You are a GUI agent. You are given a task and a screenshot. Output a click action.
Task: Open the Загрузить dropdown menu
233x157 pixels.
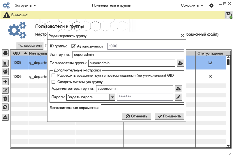click(x=25, y=6)
